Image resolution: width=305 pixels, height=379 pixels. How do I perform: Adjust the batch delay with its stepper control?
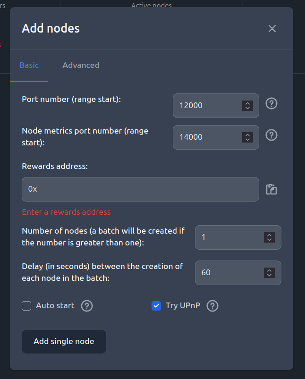click(269, 273)
